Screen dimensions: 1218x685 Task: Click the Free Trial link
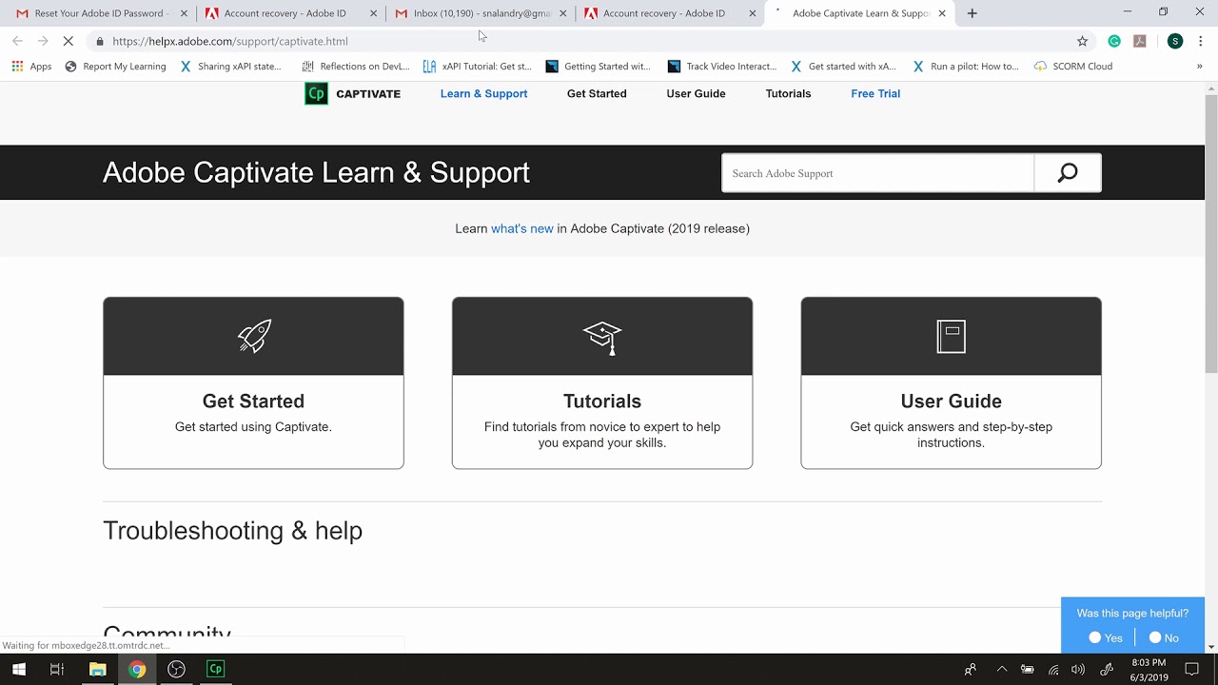pos(875,93)
